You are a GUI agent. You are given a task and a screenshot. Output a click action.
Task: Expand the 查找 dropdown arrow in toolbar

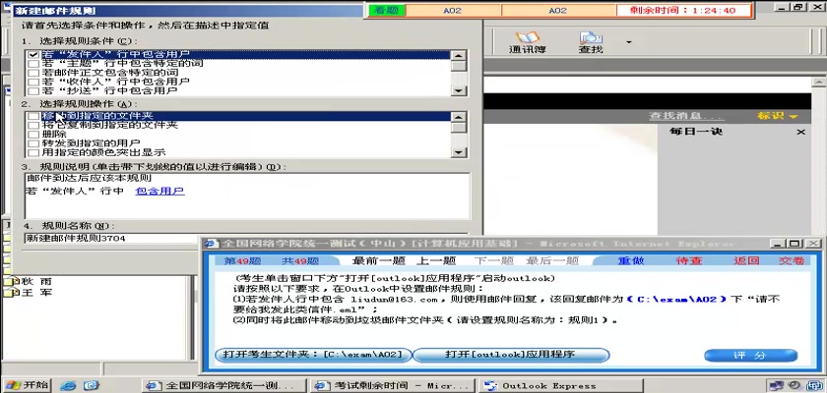click(x=629, y=41)
